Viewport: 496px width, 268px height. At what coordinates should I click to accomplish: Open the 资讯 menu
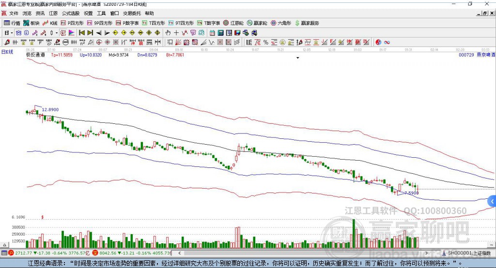[x=40, y=13]
